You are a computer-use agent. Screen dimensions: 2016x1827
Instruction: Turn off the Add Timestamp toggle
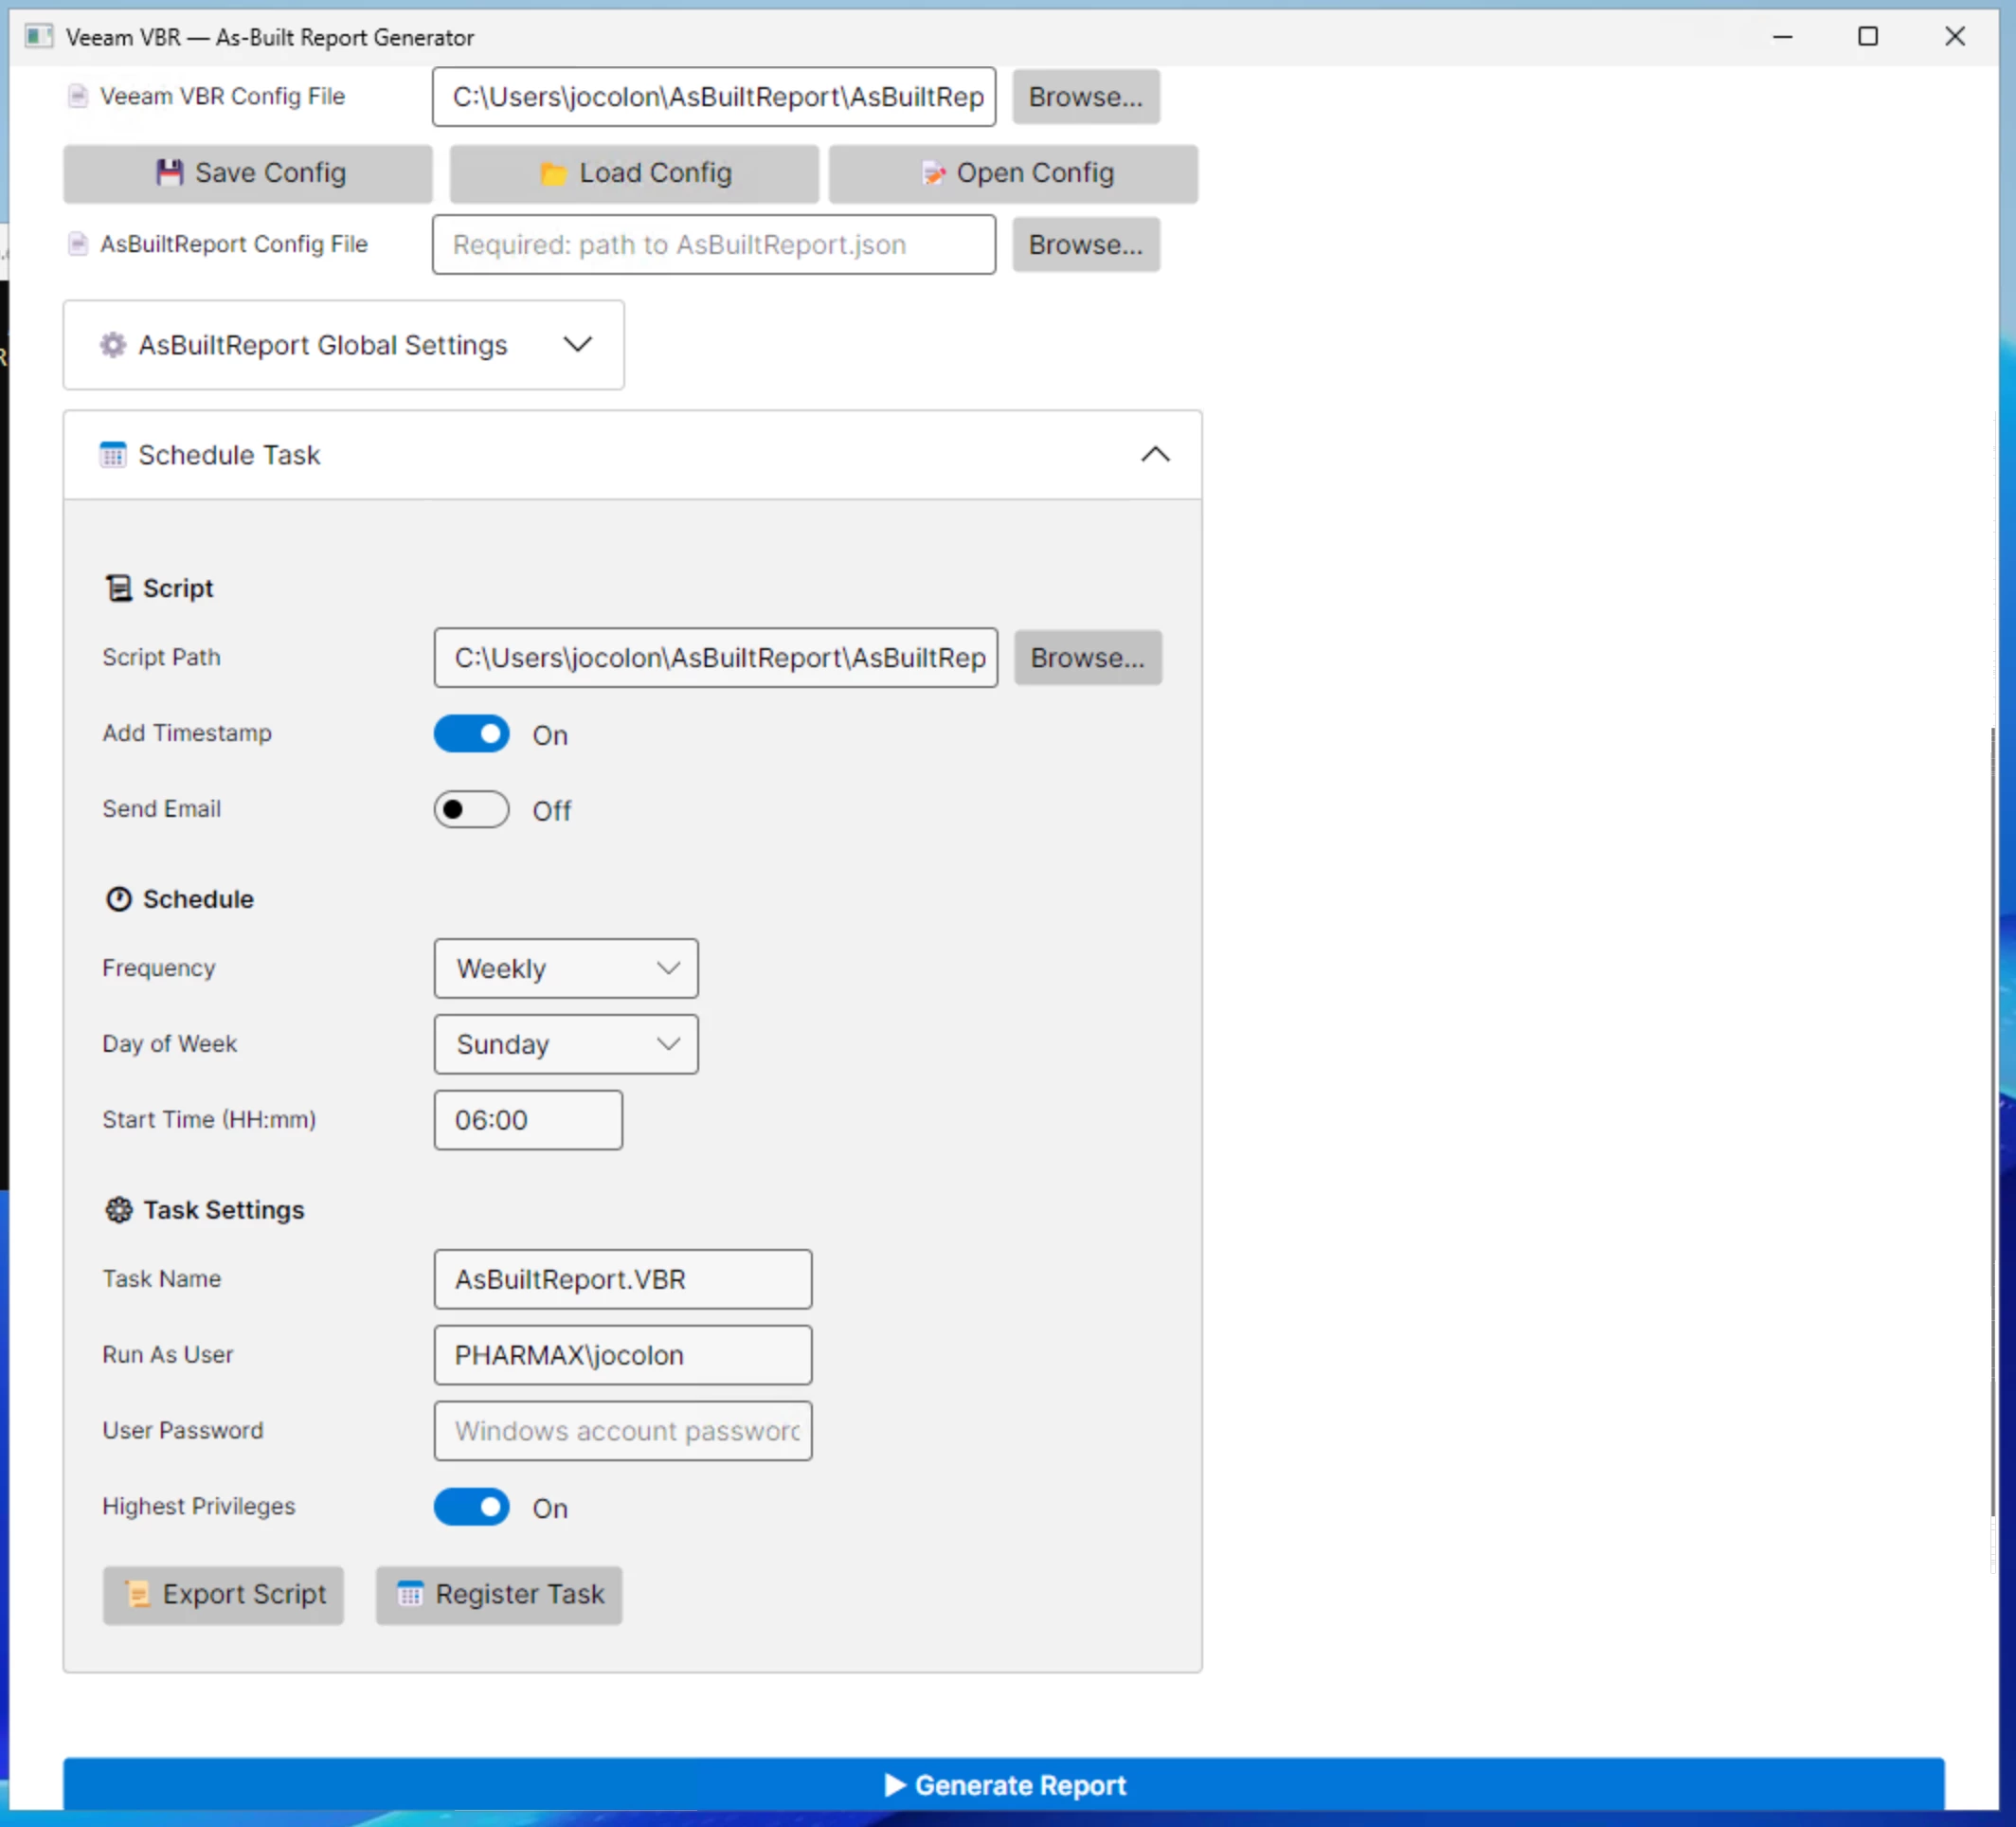pyautogui.click(x=471, y=734)
